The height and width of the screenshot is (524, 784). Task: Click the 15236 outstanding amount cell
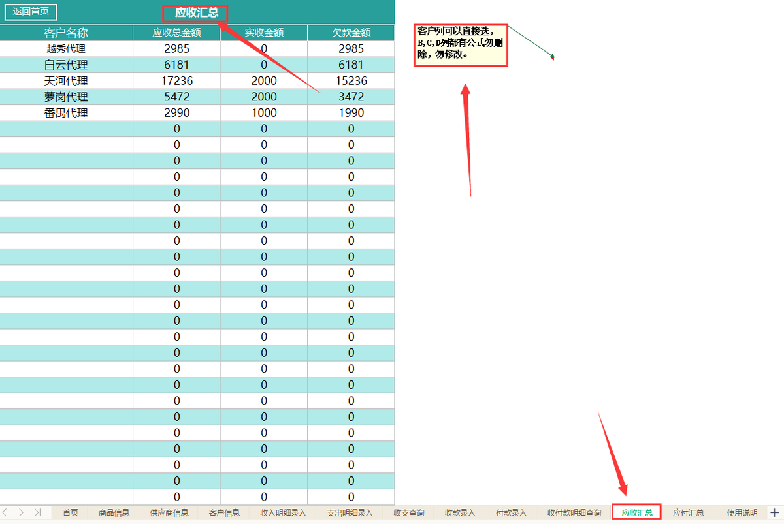click(x=351, y=81)
